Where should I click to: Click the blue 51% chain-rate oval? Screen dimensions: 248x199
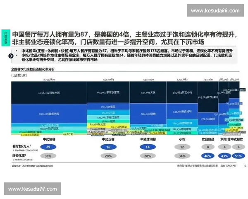(x=238, y=156)
